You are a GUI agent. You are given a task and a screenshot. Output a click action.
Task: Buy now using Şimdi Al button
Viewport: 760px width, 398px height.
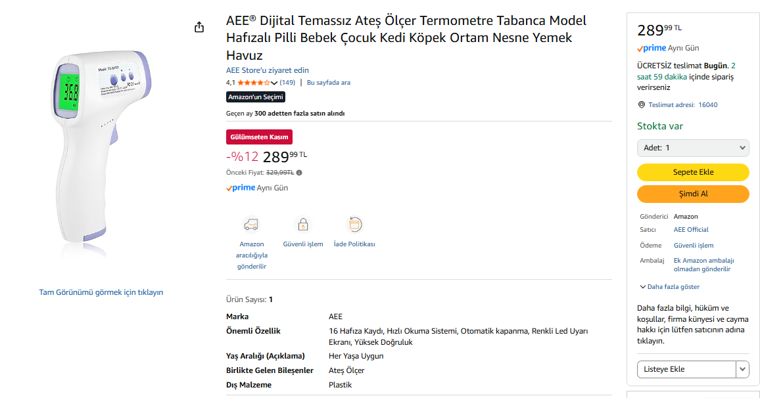(x=693, y=194)
